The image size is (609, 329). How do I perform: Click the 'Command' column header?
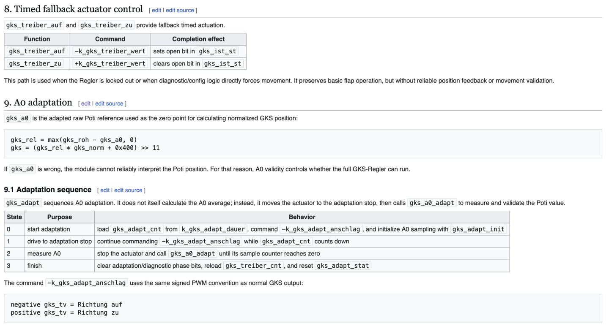pos(110,39)
